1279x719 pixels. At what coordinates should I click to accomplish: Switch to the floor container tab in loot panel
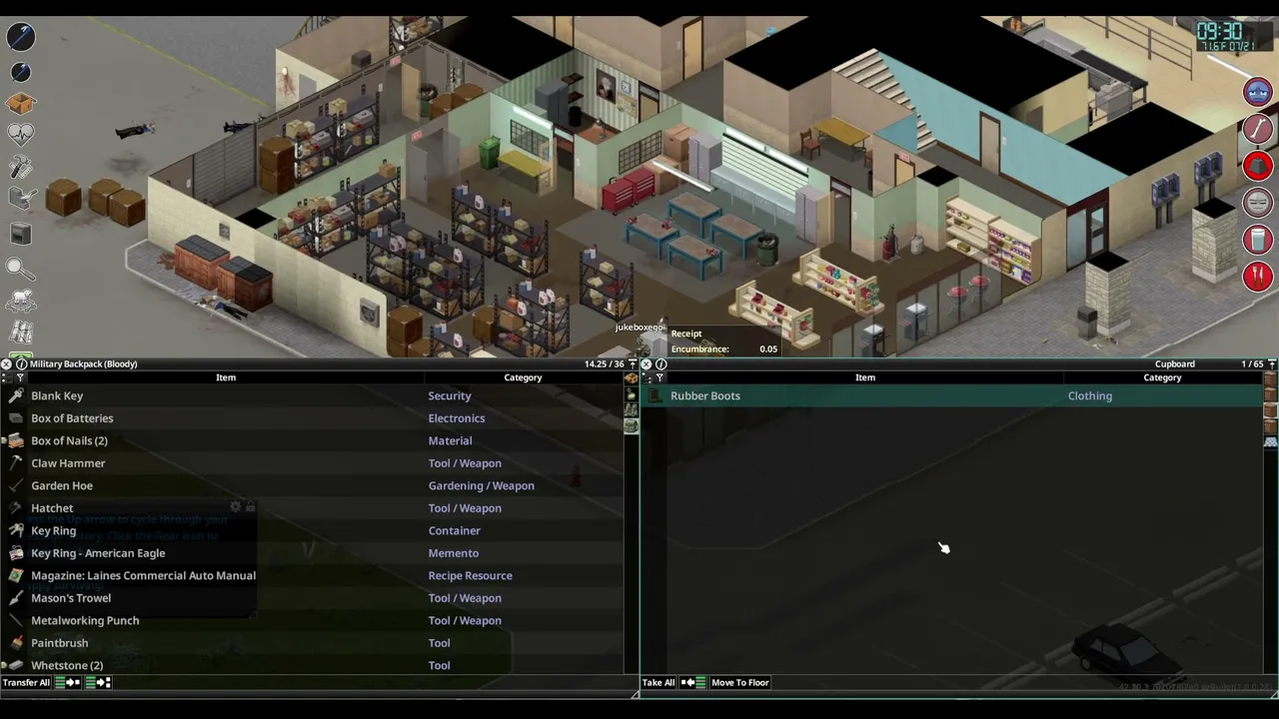(1271, 441)
